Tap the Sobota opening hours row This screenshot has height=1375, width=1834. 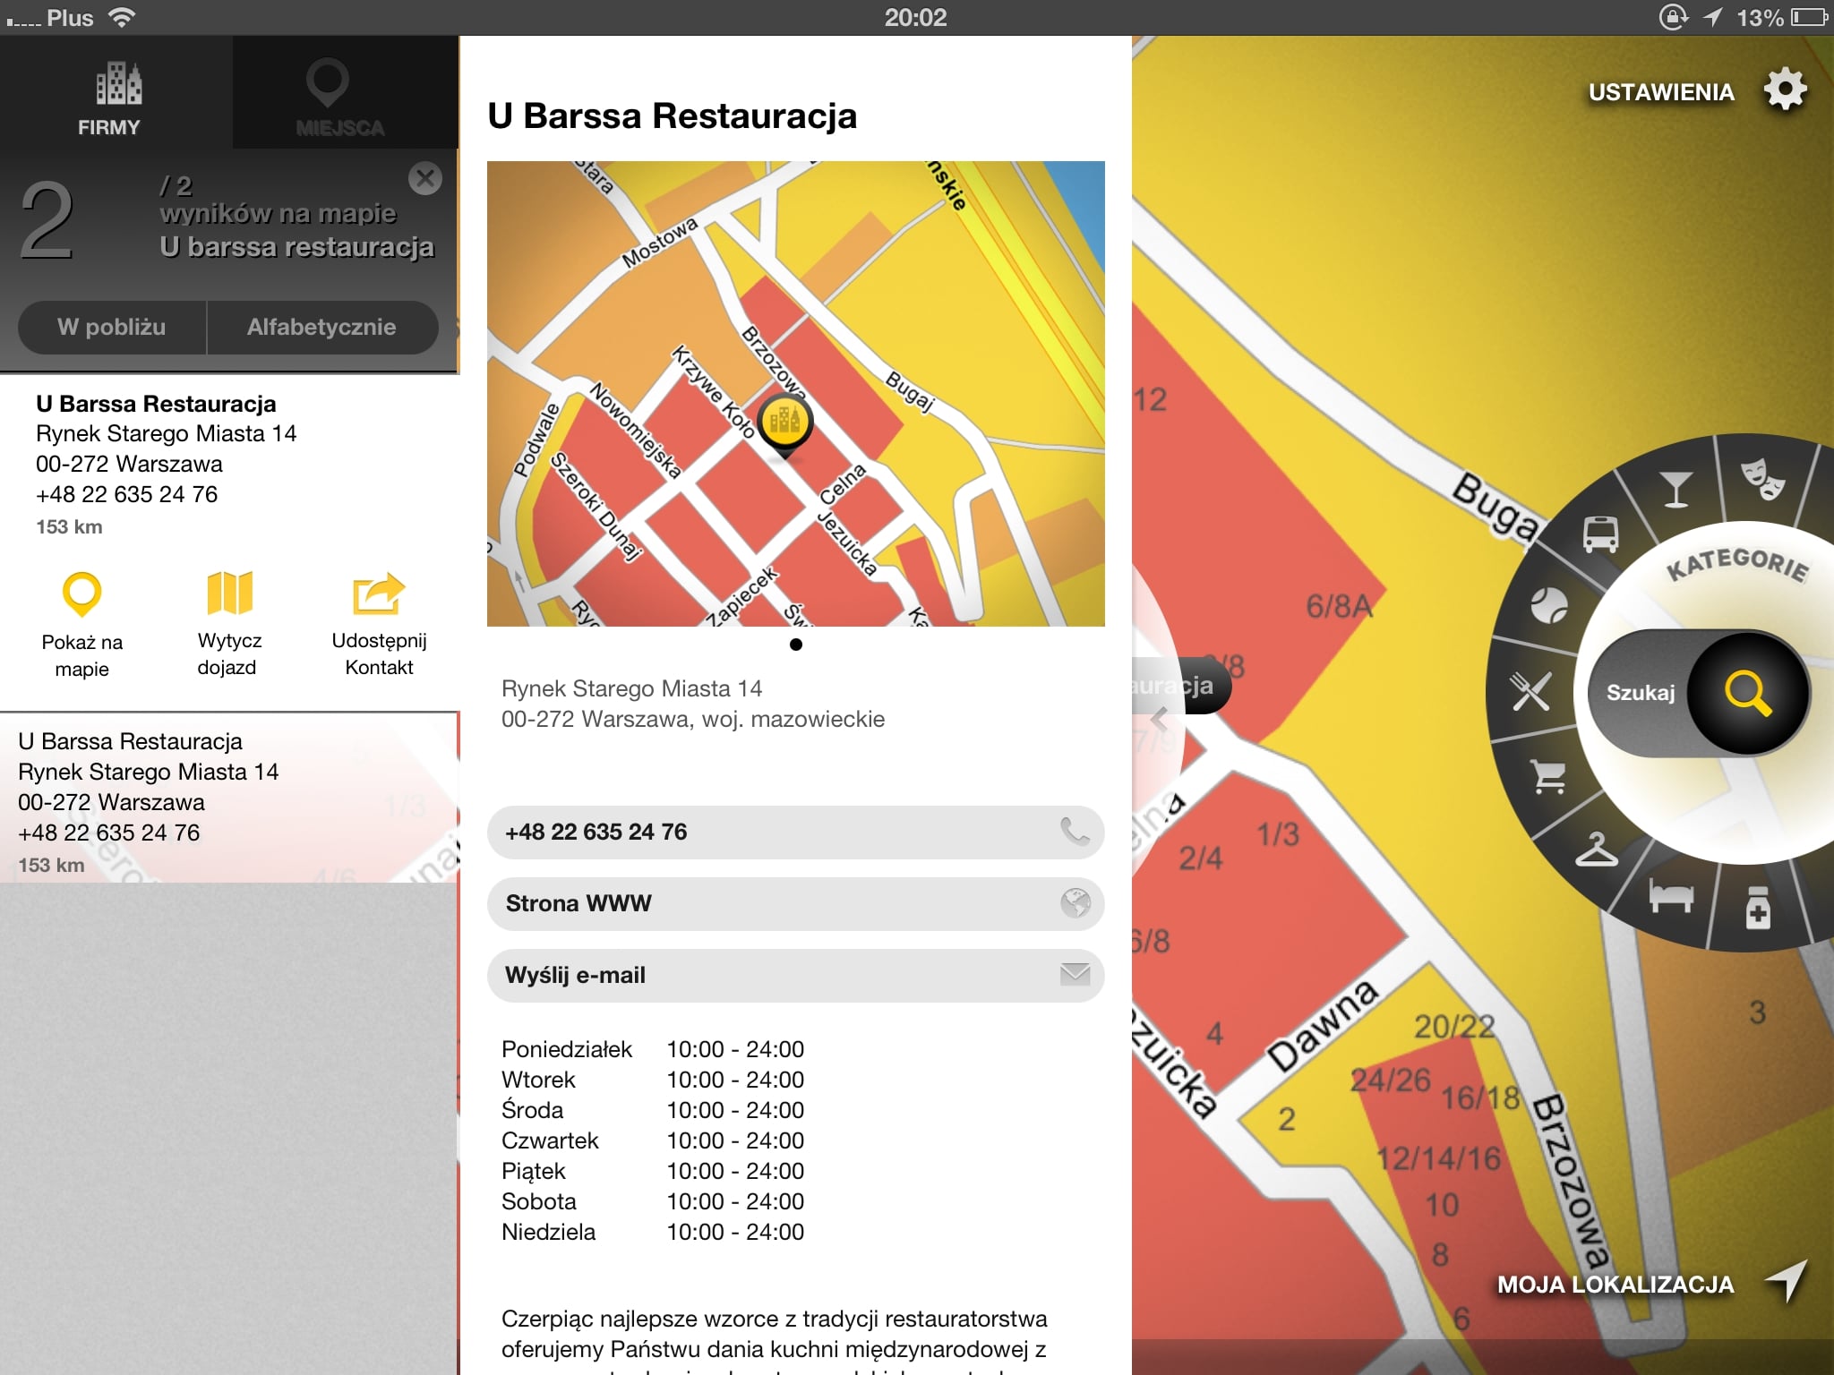[653, 1201]
